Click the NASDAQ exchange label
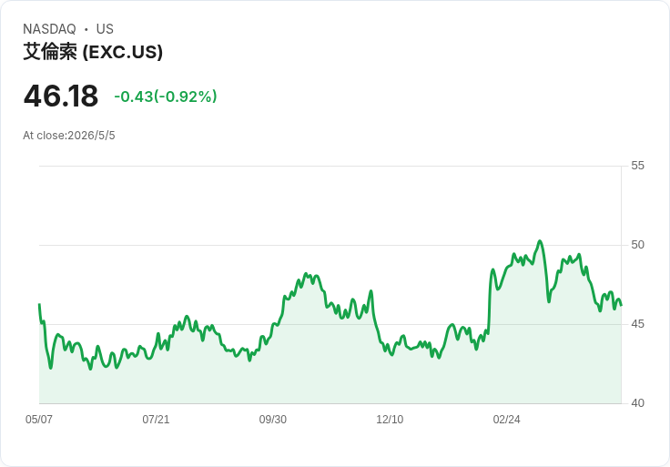The image size is (670, 467). (x=49, y=29)
